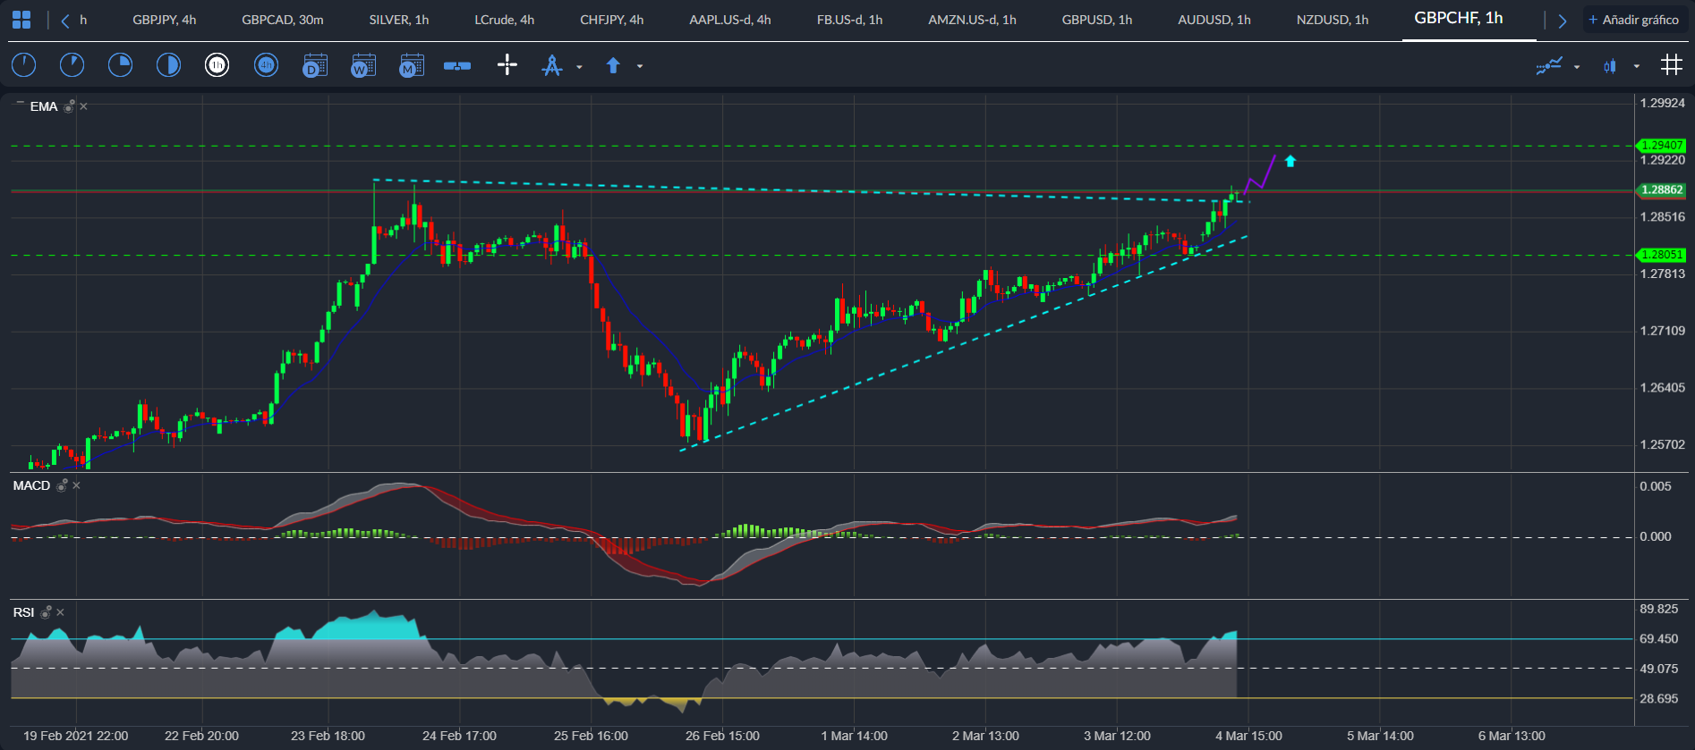This screenshot has width=1695, height=750.
Task: Expand the drawing tools dropdown arrow
Action: tap(579, 67)
